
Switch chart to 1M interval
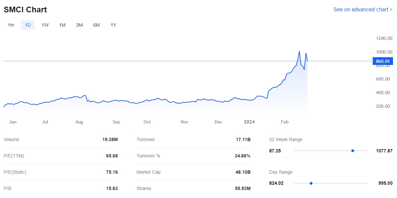click(62, 25)
